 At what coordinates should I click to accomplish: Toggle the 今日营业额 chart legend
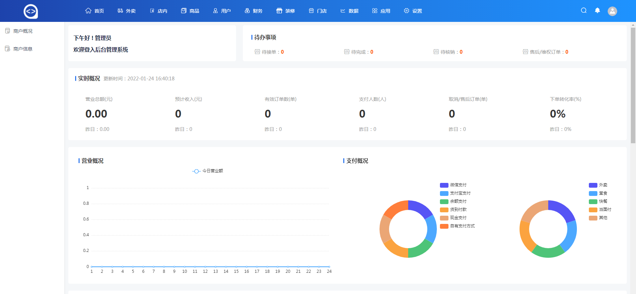(208, 171)
